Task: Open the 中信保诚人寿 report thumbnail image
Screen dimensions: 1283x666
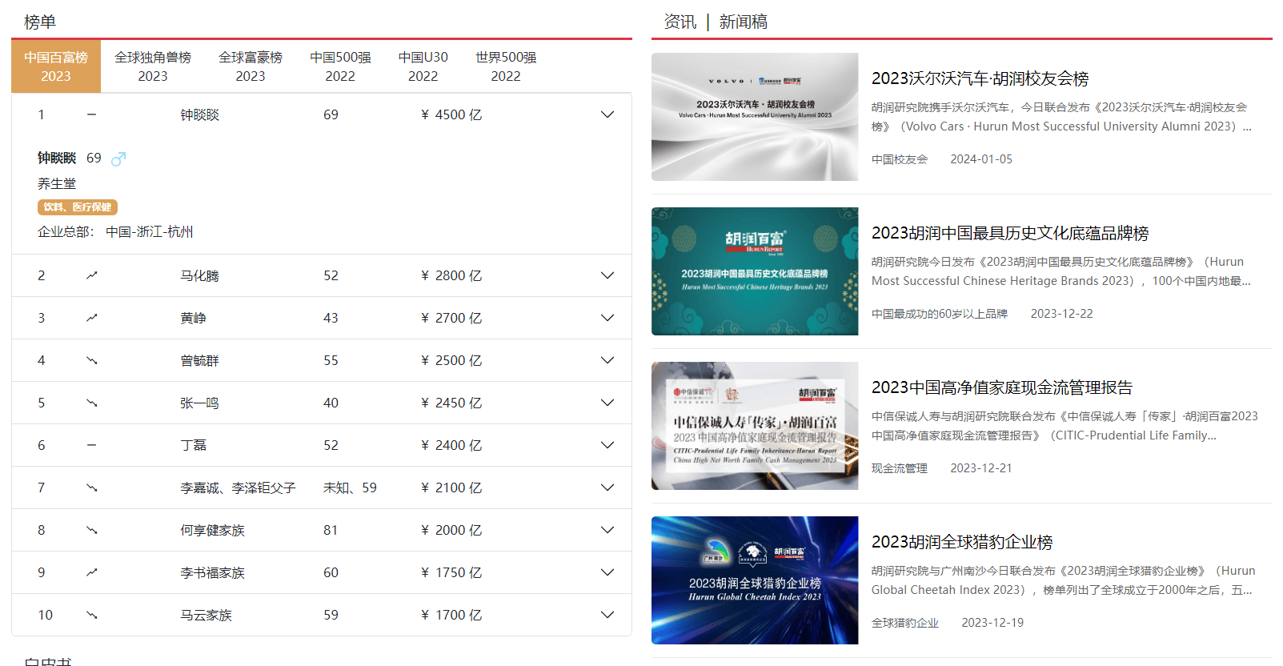Action: (754, 426)
